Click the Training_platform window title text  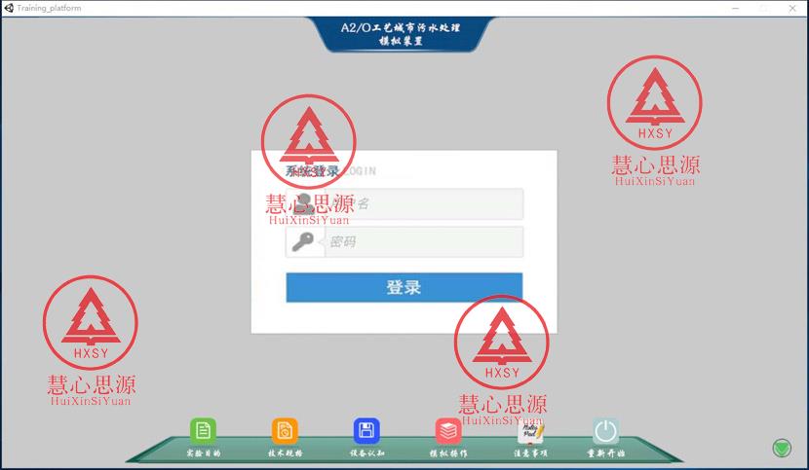49,8
